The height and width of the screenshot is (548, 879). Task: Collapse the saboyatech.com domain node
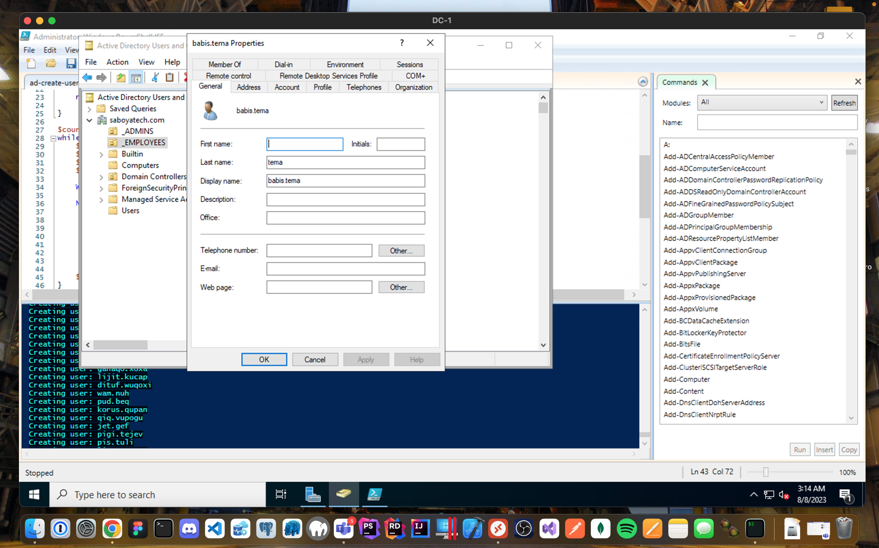point(89,120)
